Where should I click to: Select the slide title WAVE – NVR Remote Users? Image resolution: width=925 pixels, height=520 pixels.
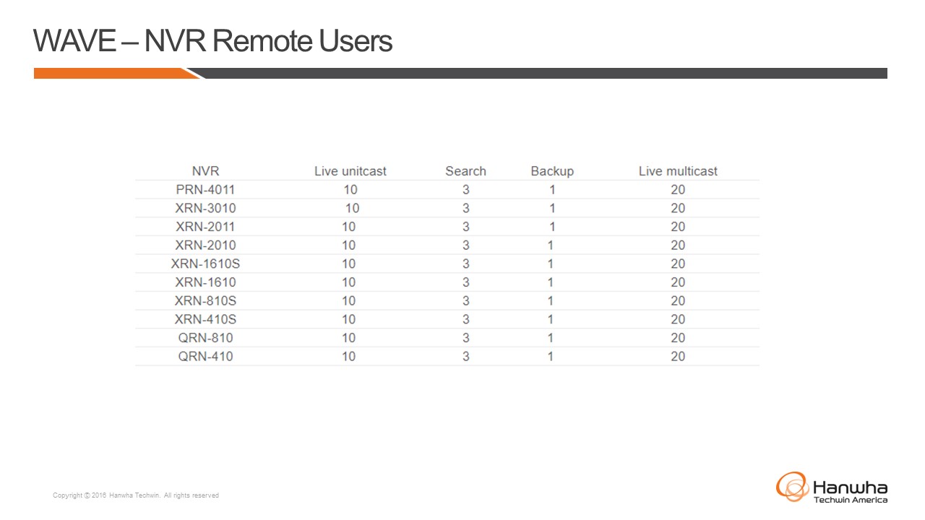pos(212,41)
